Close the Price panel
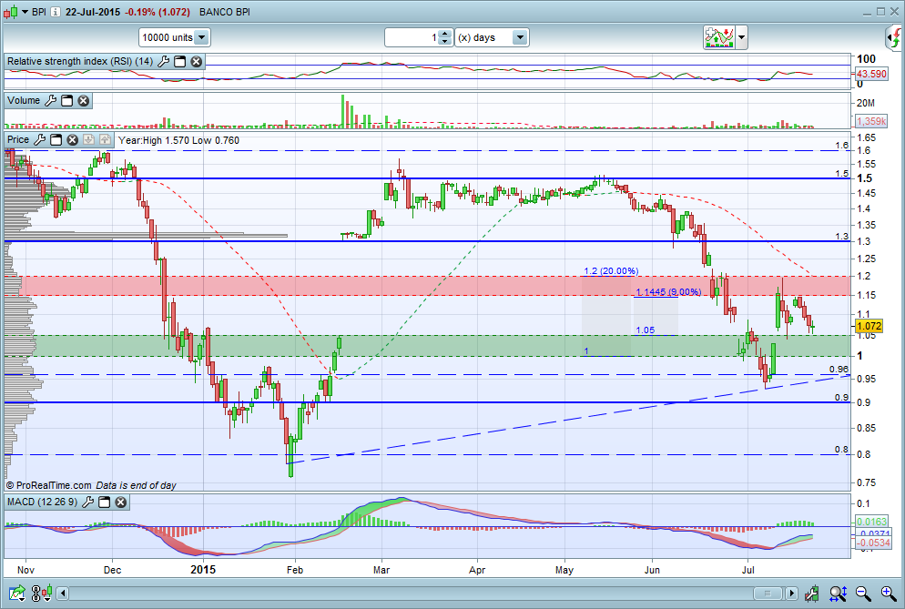Image resolution: width=905 pixels, height=609 pixels. point(72,139)
